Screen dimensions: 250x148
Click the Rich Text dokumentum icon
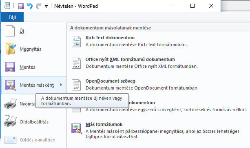[76, 41]
